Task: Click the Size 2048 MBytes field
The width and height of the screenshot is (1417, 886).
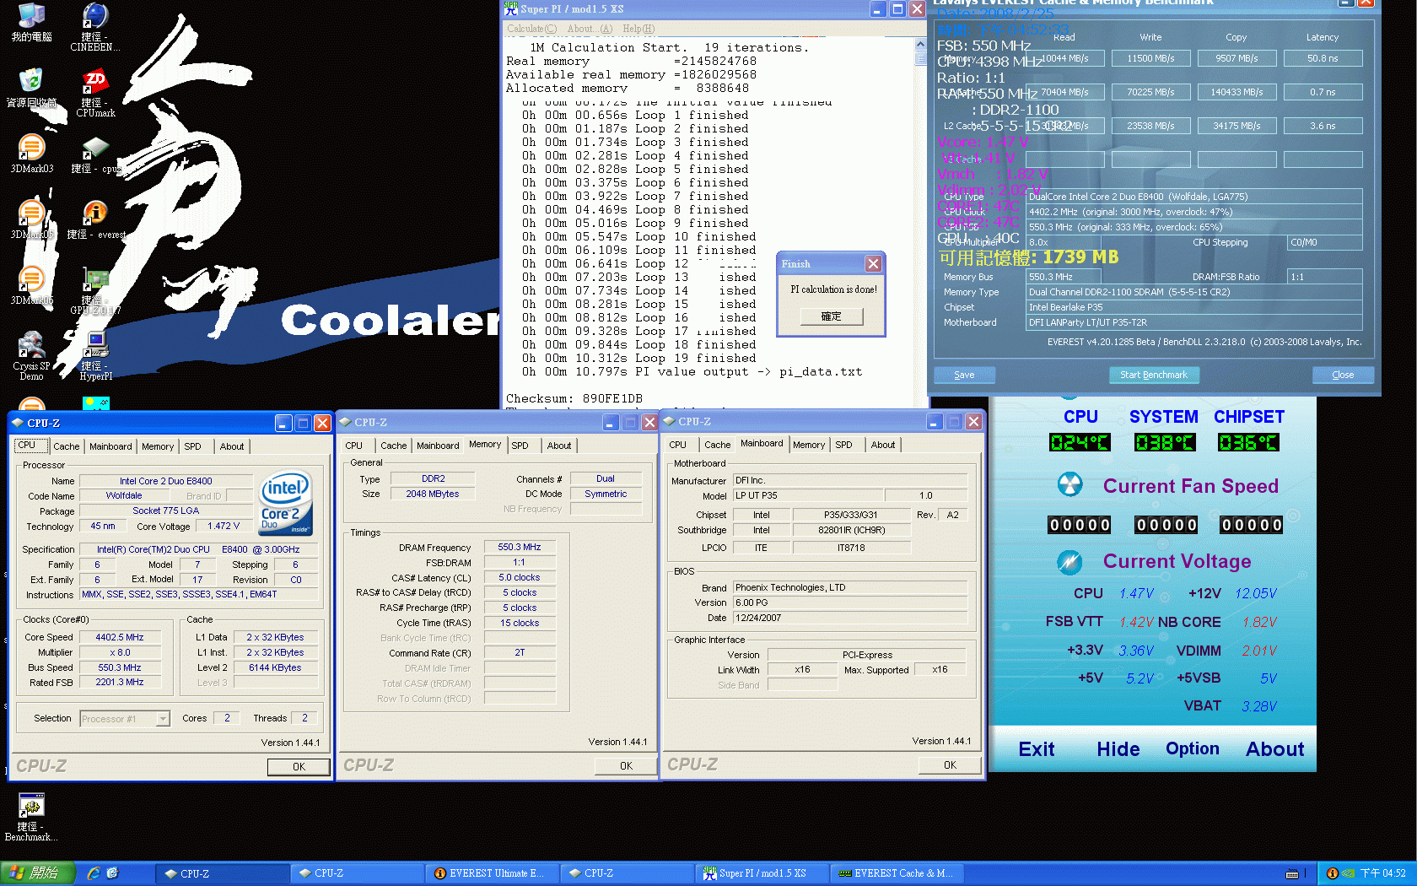Action: [433, 494]
